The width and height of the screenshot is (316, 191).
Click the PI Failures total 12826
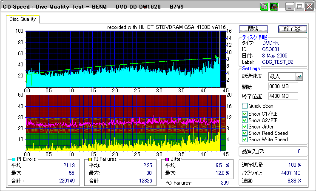(145, 180)
